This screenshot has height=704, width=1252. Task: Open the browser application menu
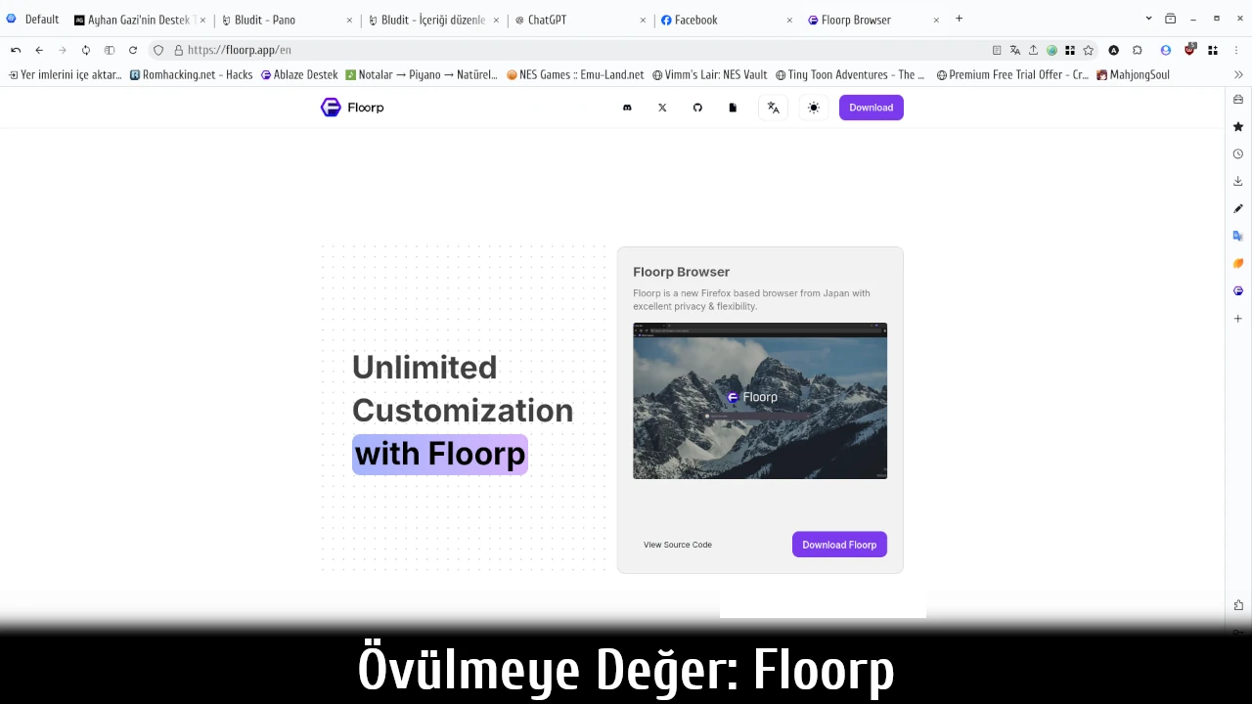(x=1237, y=50)
